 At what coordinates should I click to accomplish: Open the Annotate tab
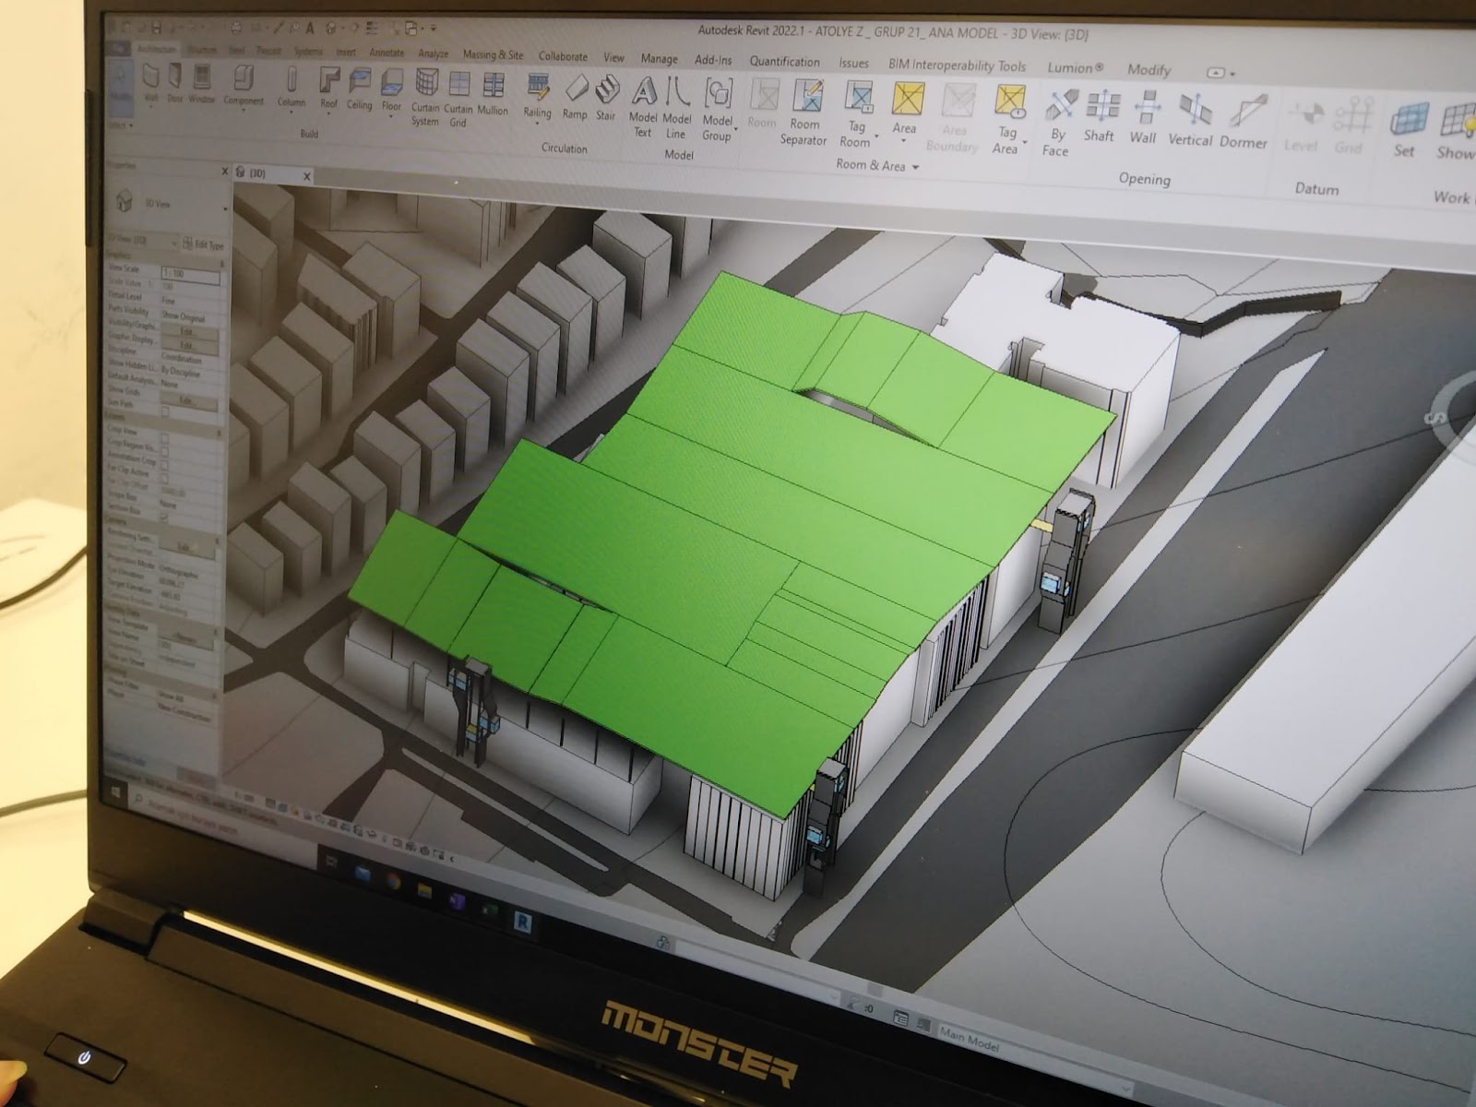(x=387, y=53)
